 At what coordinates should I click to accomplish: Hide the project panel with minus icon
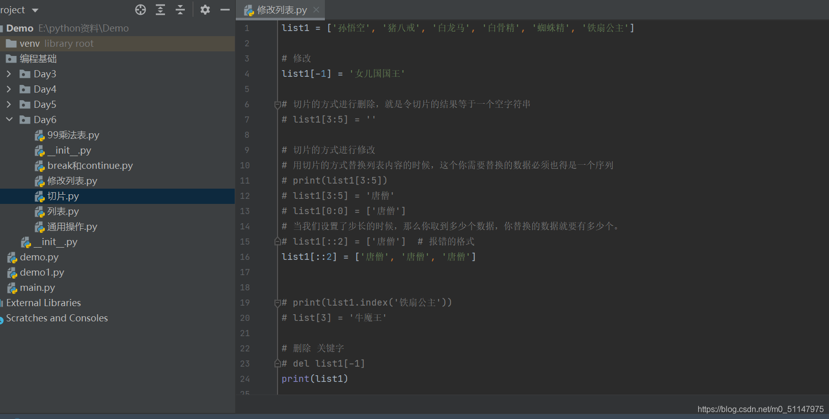[x=225, y=10]
